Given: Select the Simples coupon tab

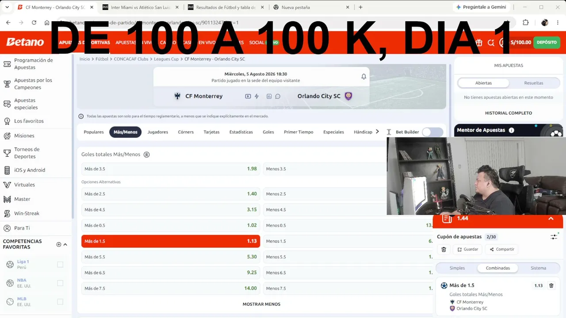Looking at the screenshot, I should point(457,268).
